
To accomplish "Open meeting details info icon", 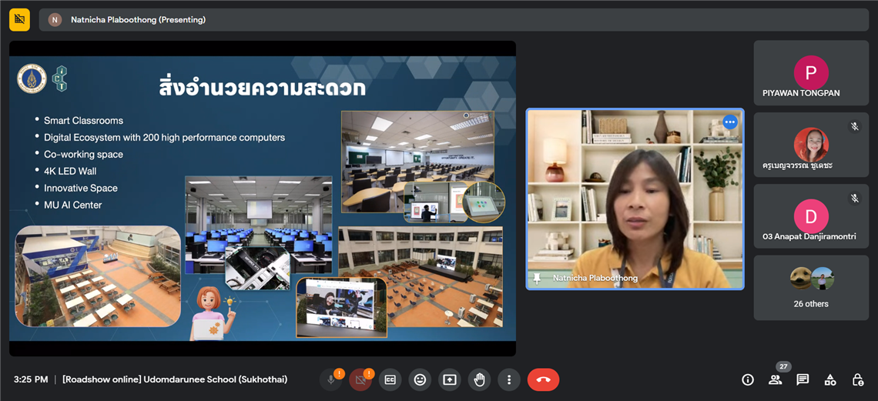I will click(x=747, y=379).
